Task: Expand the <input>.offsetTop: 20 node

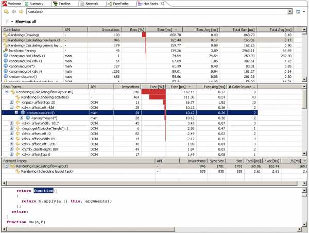Action: (11, 102)
